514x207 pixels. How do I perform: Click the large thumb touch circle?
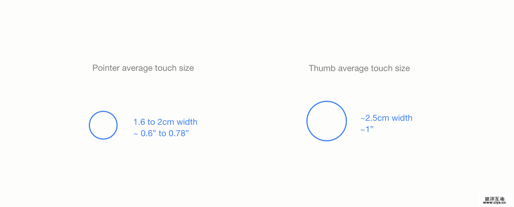point(326,121)
